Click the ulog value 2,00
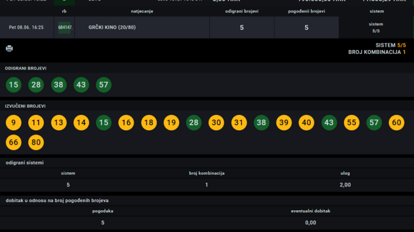This screenshot has width=414, height=232. pyautogui.click(x=345, y=185)
